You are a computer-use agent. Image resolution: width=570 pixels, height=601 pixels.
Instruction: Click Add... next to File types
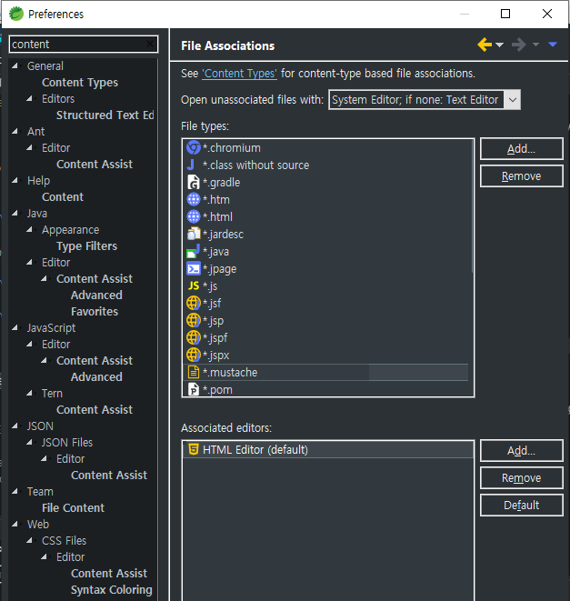(521, 149)
